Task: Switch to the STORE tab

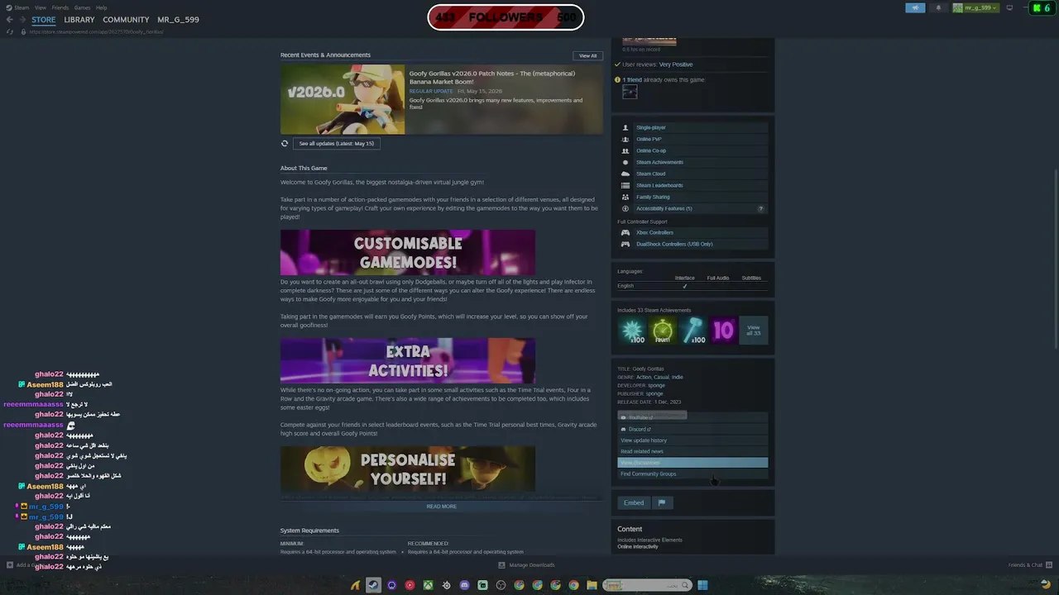Action: [x=44, y=20]
